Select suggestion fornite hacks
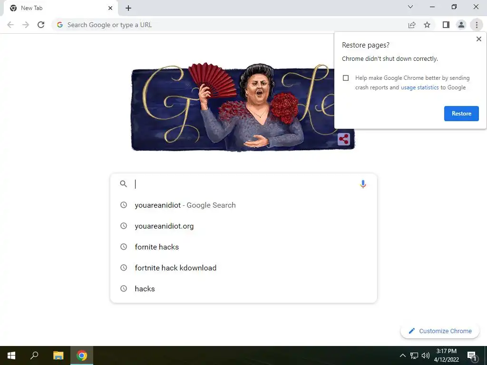The height and width of the screenshot is (365, 487). (243, 247)
